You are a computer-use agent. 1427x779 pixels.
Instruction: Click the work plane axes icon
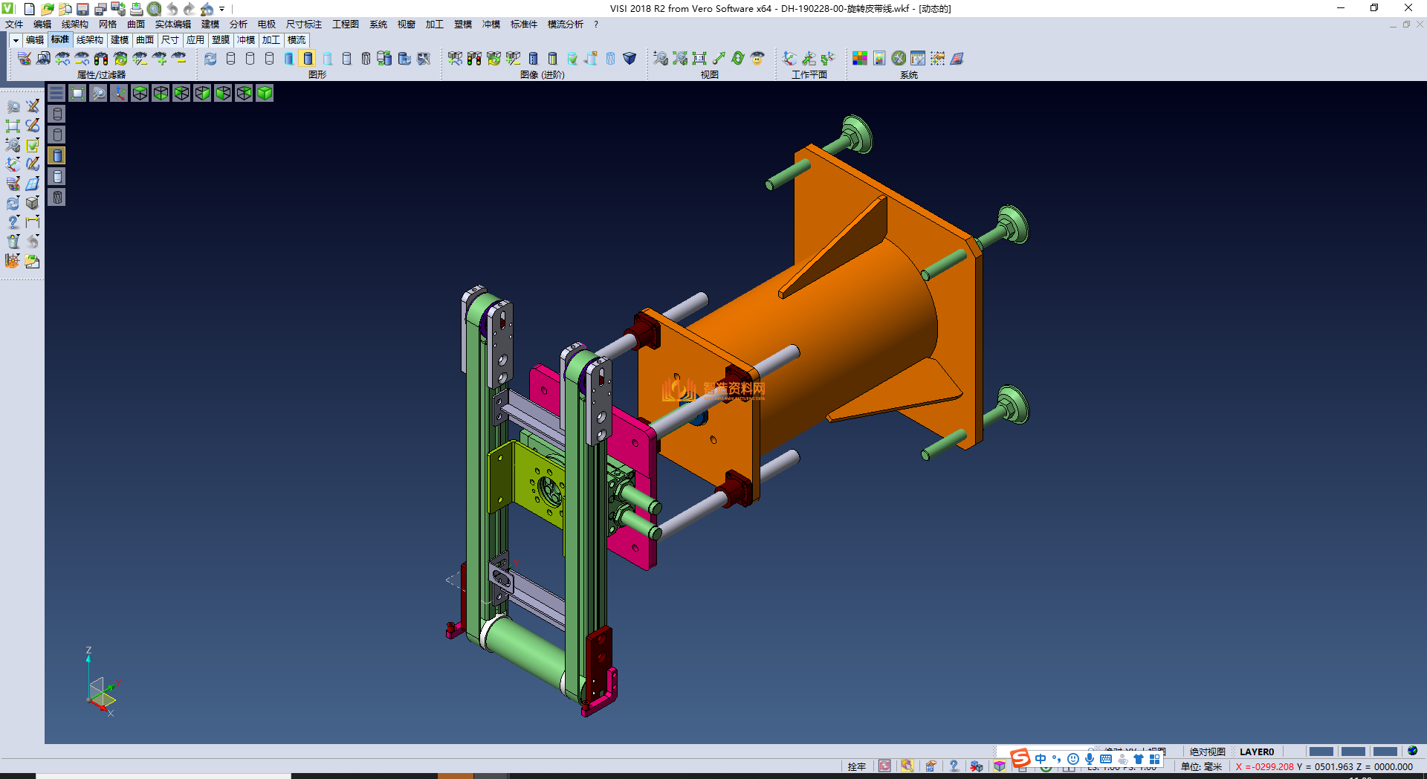(789, 59)
